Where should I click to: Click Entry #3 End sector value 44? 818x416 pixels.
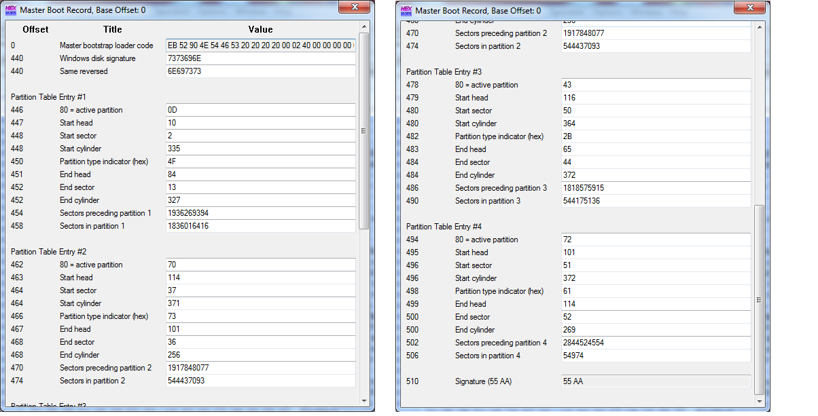pyautogui.click(x=656, y=162)
